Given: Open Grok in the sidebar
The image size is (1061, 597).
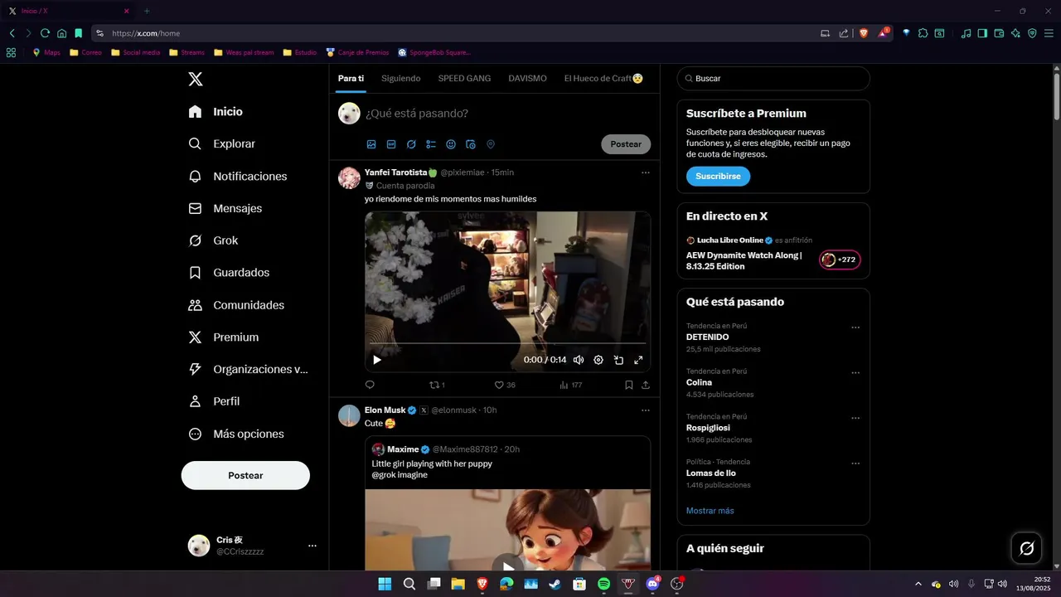Looking at the screenshot, I should [213, 240].
